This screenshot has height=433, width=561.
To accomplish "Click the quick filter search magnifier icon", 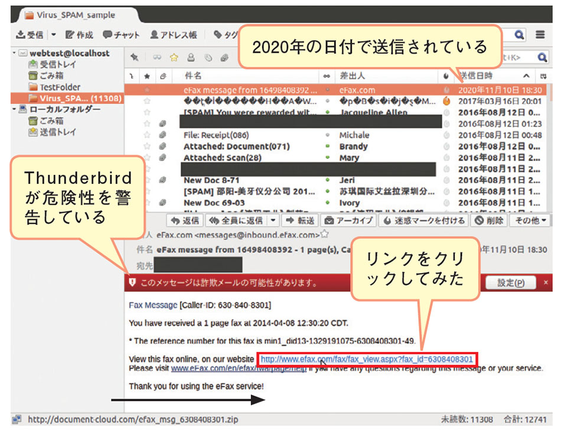I will click(542, 57).
